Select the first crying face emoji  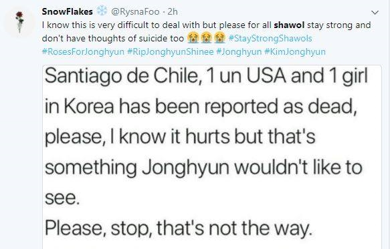[x=193, y=38]
